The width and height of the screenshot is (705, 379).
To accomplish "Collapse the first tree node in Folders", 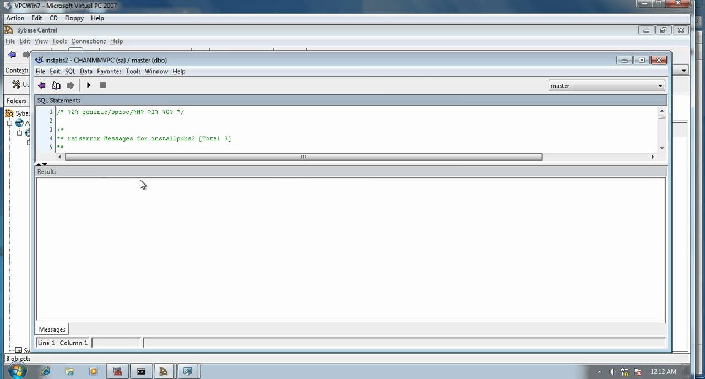I will (x=9, y=123).
